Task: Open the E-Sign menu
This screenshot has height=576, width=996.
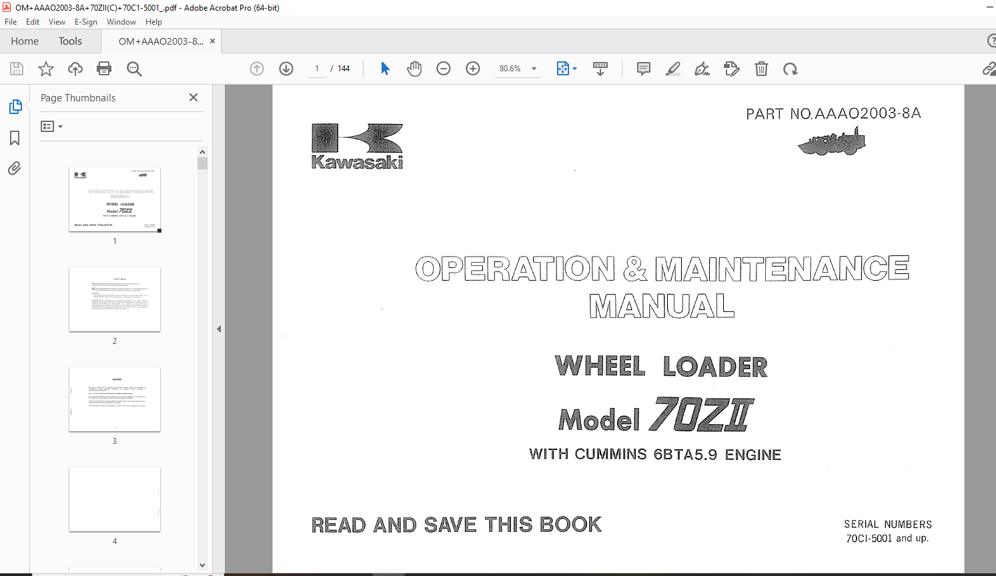Action: (85, 22)
